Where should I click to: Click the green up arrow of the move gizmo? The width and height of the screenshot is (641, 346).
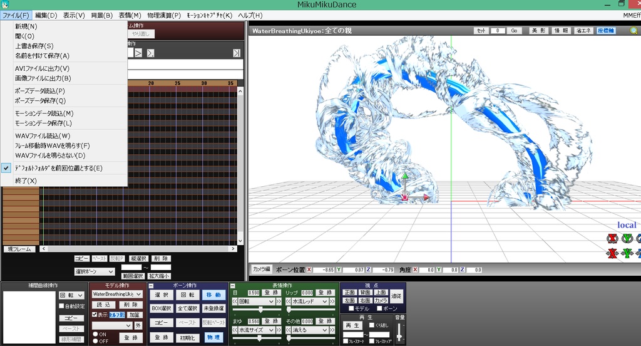[405, 176]
